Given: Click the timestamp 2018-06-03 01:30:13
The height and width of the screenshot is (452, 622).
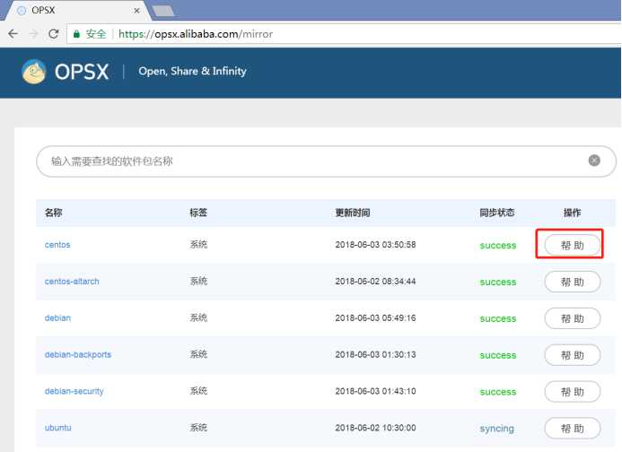Looking at the screenshot, I should pos(375,354).
